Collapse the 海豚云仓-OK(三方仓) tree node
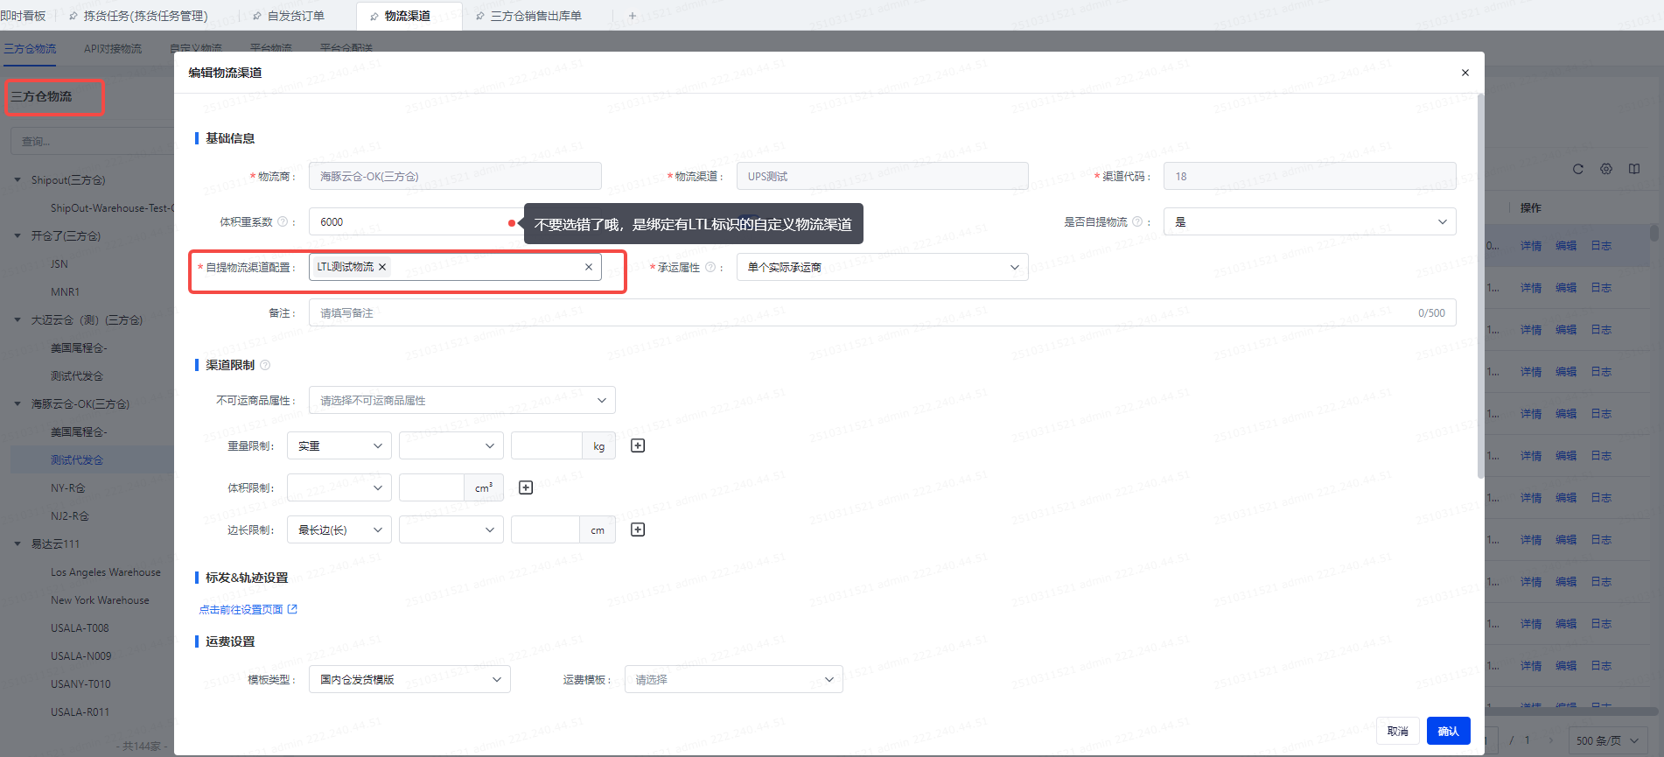The height and width of the screenshot is (757, 1664). point(17,403)
